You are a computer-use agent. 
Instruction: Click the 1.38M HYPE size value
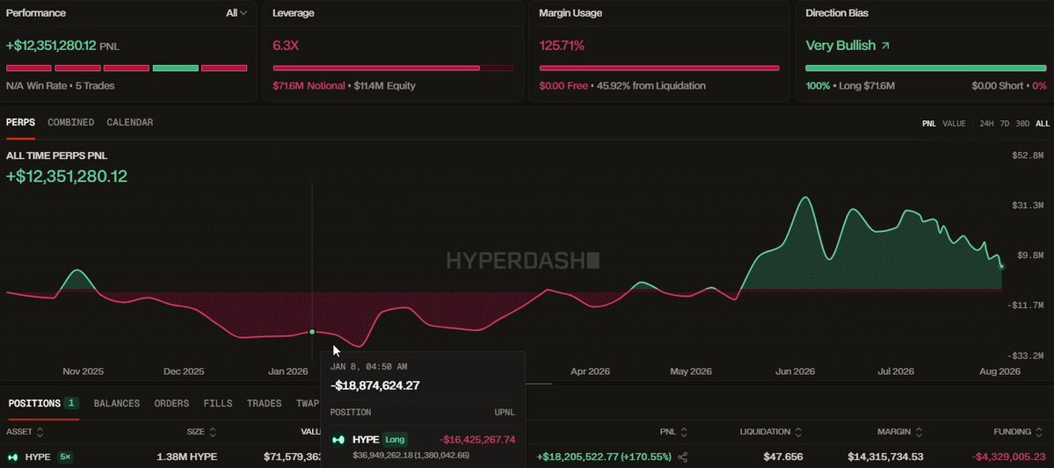(x=187, y=457)
